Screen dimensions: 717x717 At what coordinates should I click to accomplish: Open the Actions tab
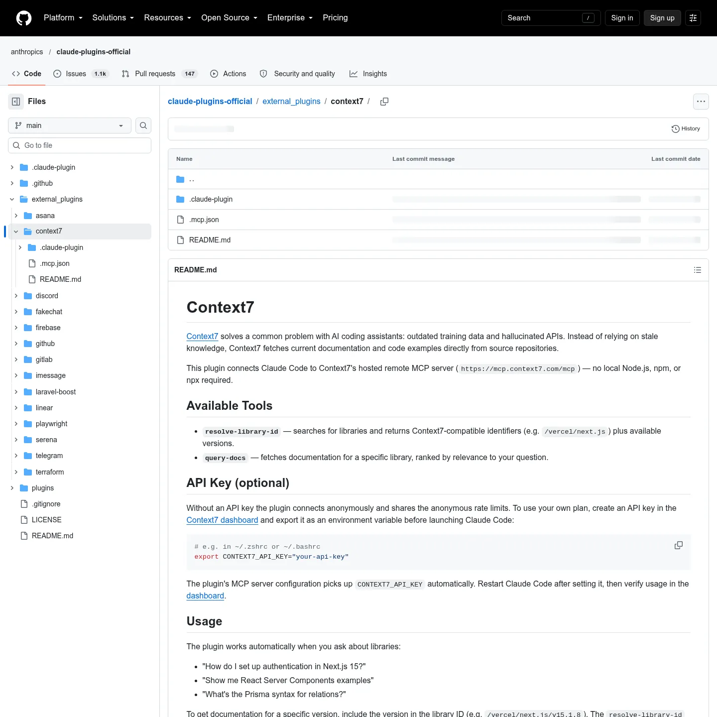click(x=228, y=74)
